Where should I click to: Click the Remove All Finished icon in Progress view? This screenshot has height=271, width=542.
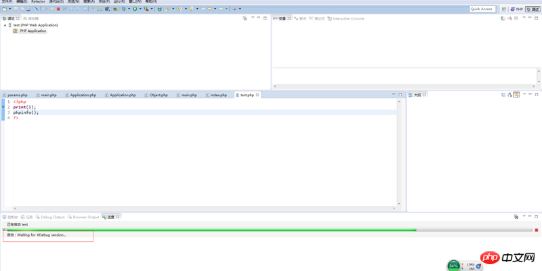[x=516, y=217]
